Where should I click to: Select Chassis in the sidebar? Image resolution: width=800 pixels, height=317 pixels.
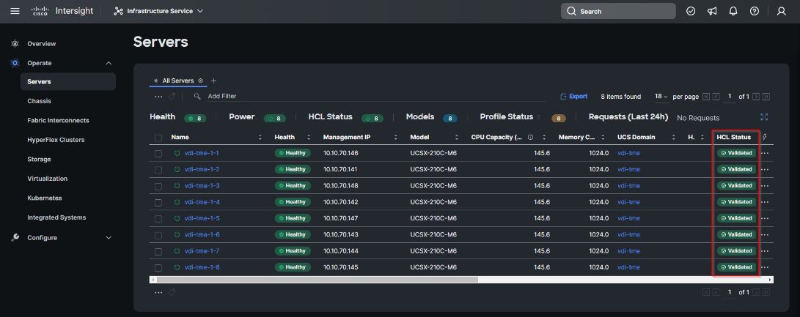[x=39, y=101]
